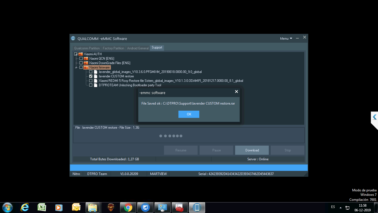Viewport: 378px width, 213px height.
Task: Click the Xiaomi firmware folder icon
Action: 86,67
